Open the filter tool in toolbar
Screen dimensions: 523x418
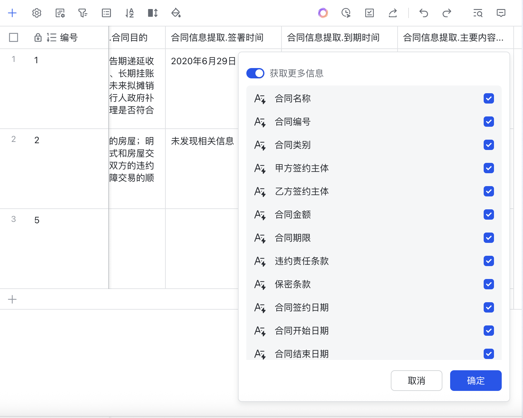[83, 13]
